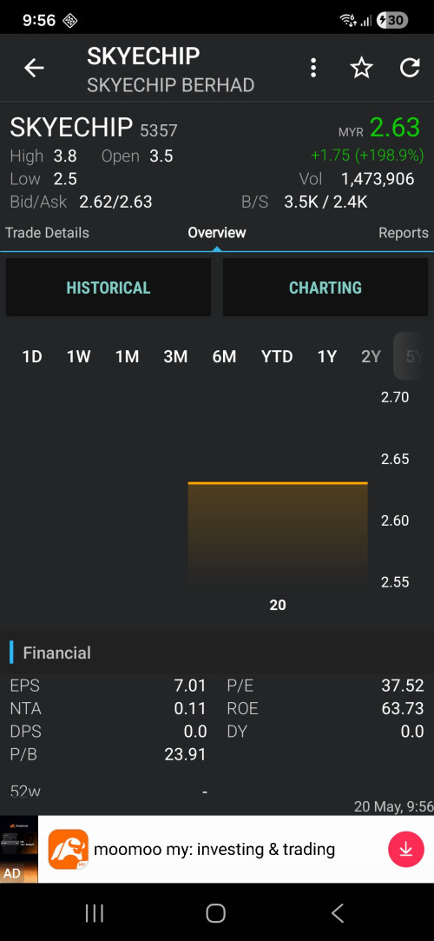This screenshot has width=434, height=941.
Task: Tap the moomoo app logo in ad
Action: (x=69, y=849)
